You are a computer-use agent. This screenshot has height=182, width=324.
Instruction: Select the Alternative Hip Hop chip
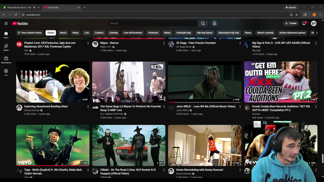(x=229, y=33)
